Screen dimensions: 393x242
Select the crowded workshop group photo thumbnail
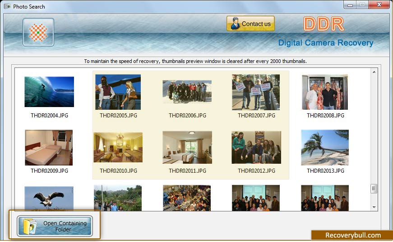pyautogui.click(x=187, y=198)
